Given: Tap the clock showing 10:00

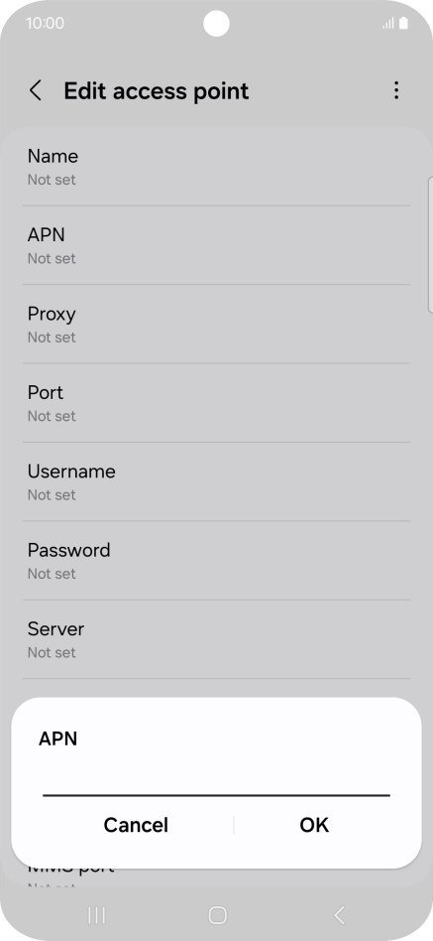Looking at the screenshot, I should [x=45, y=24].
